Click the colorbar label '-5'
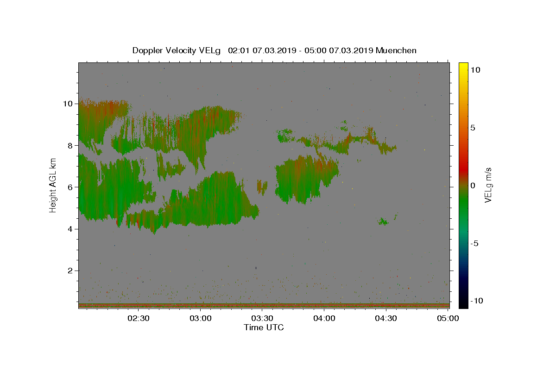 pos(474,243)
